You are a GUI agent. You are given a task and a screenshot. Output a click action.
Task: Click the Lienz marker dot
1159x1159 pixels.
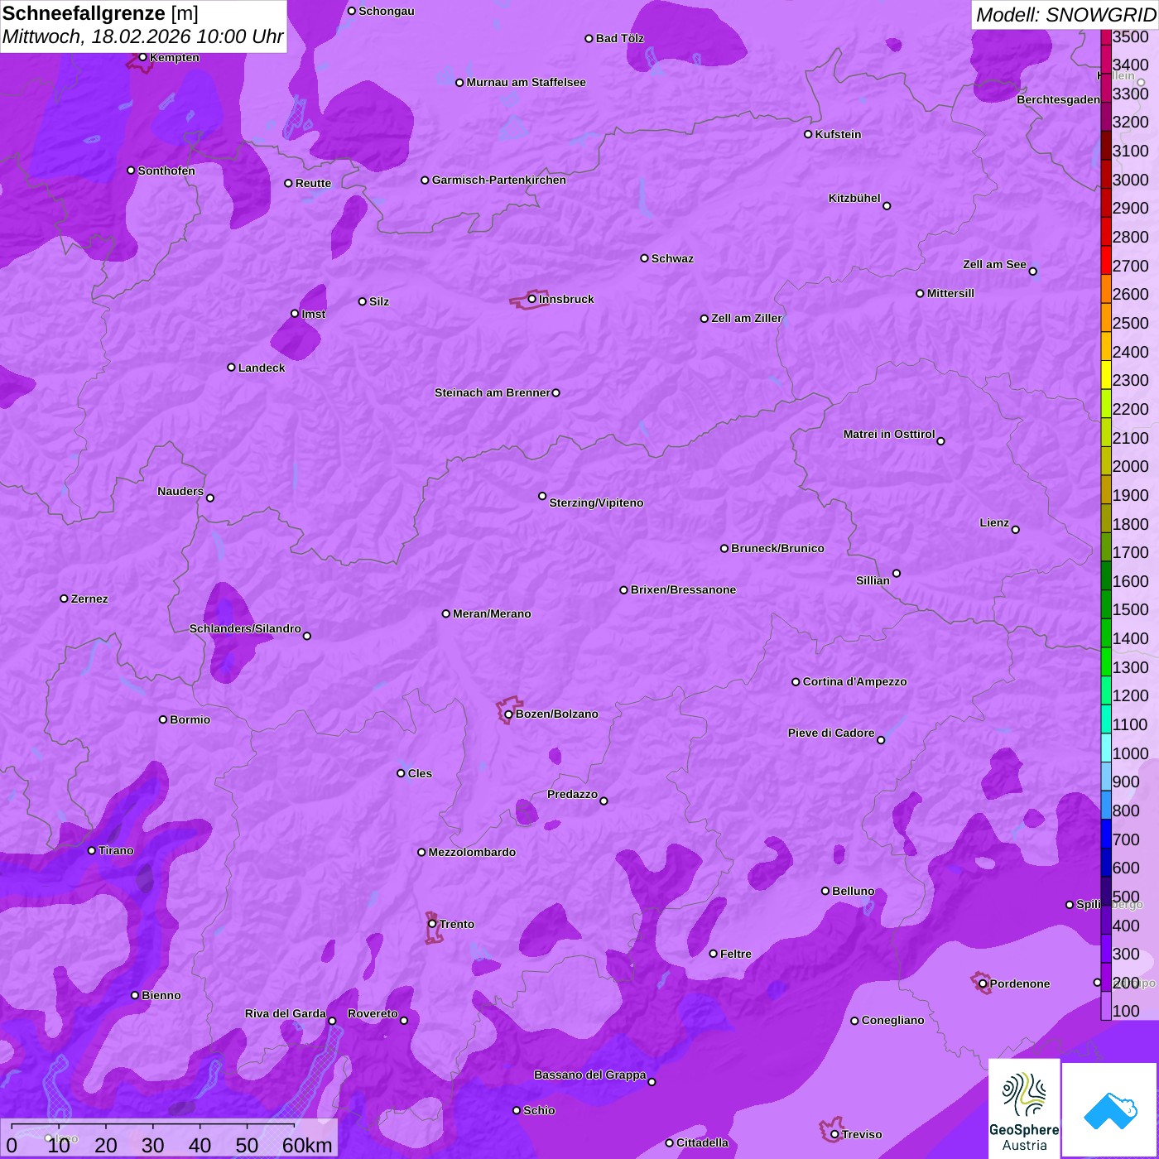pyautogui.click(x=1016, y=530)
